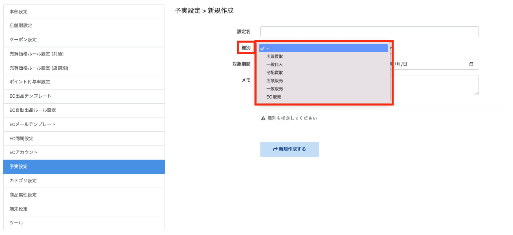Open カテゴリ設定 in the sidebar
Screen dimensions: 513x235
[84, 181]
